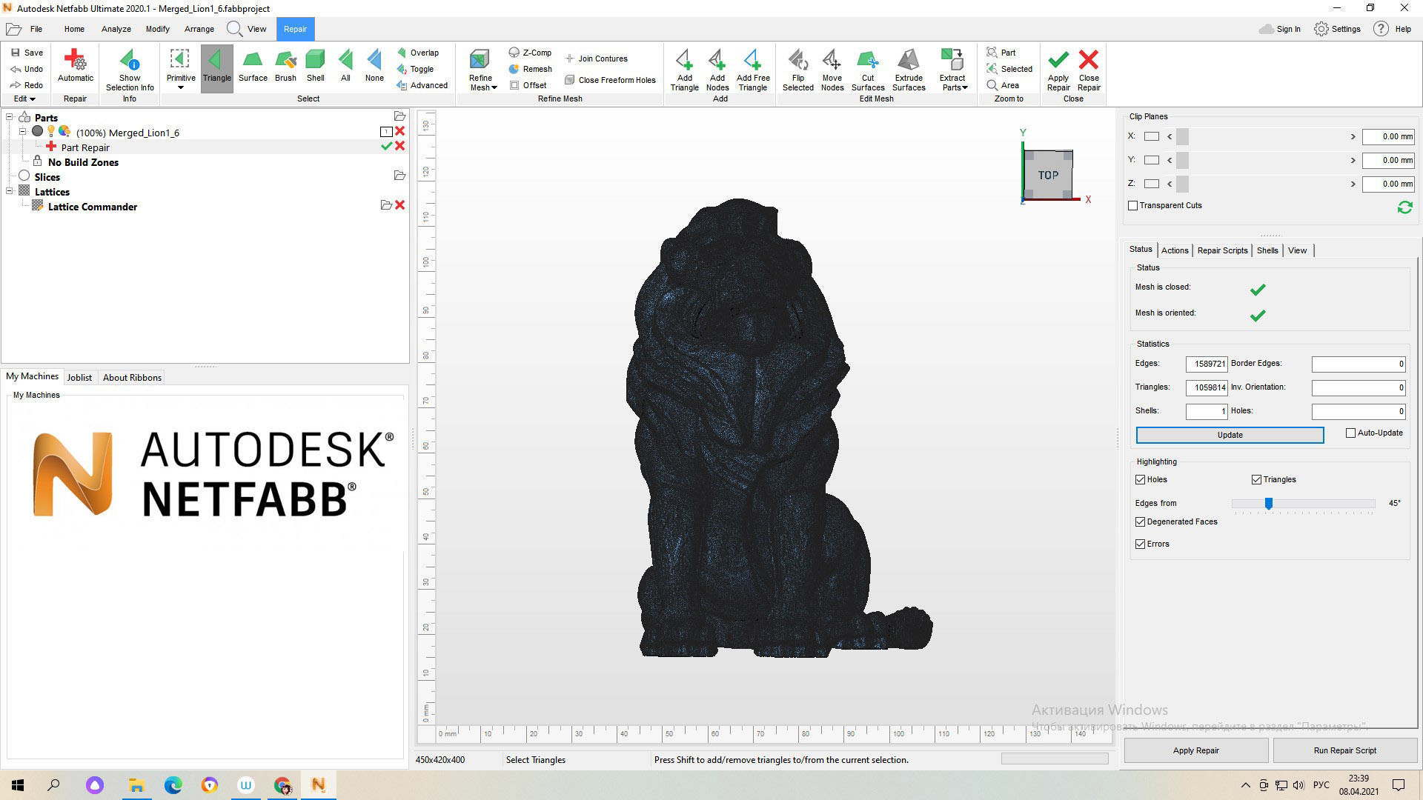Image resolution: width=1423 pixels, height=800 pixels.
Task: Click the Z-Comp tool
Action: (530, 53)
